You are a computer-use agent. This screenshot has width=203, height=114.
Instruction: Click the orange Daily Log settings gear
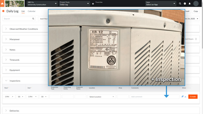click(x=3, y=11)
